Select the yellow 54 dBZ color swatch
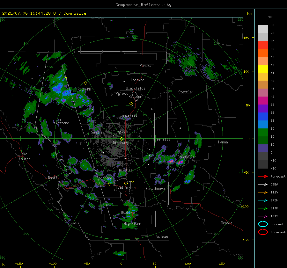 coord(263,69)
